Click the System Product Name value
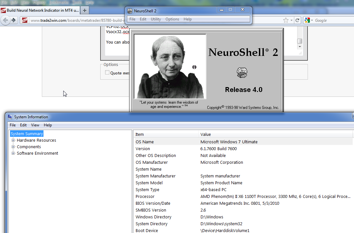This screenshot has height=233, width=354. pyautogui.click(x=221, y=183)
